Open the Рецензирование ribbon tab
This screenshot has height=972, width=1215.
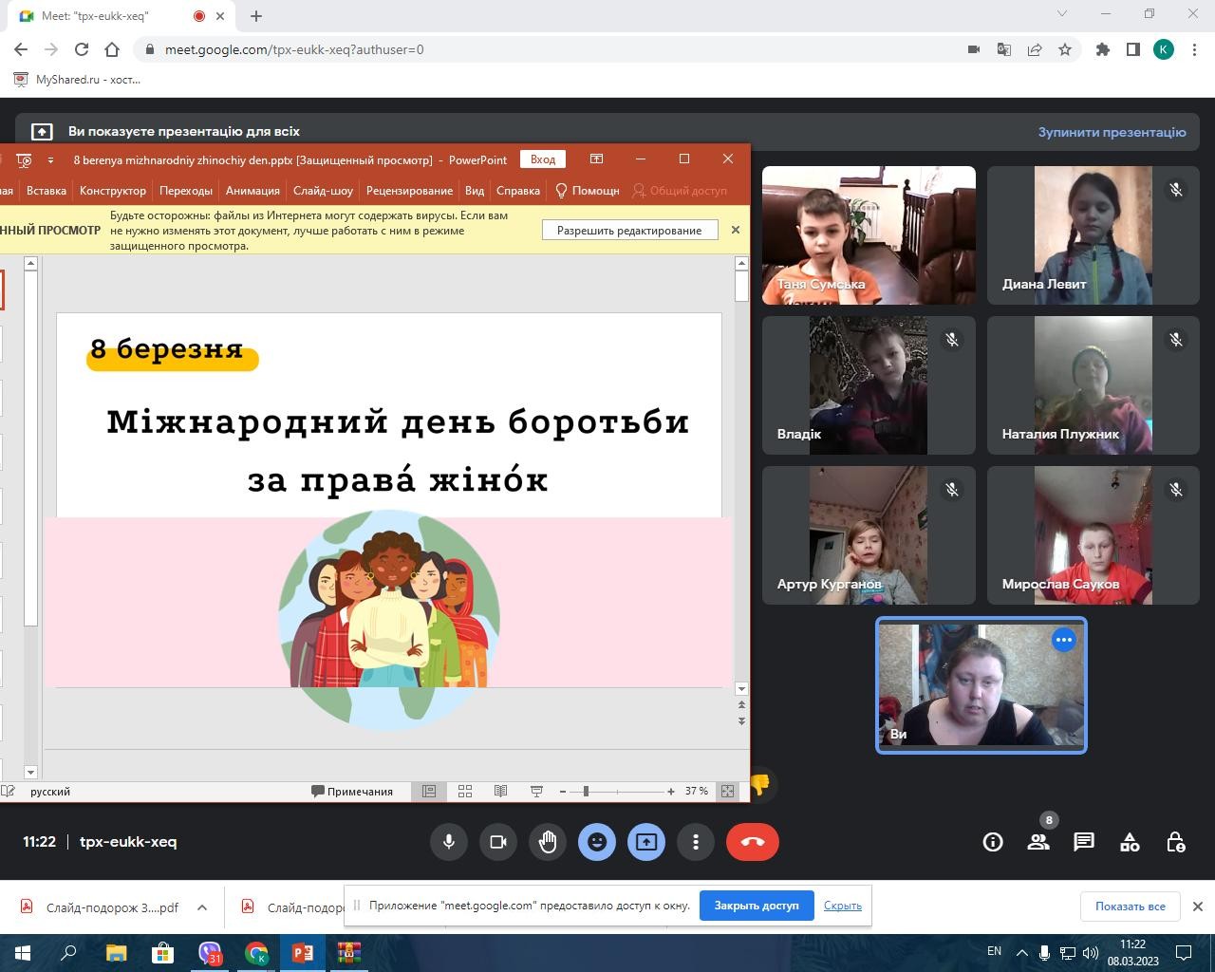pos(409,191)
